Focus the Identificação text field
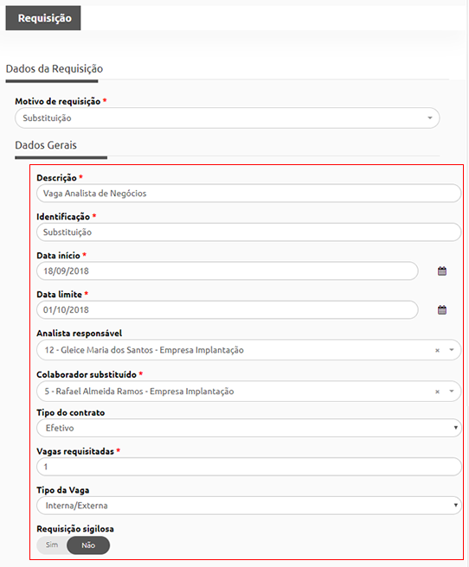 click(249, 233)
